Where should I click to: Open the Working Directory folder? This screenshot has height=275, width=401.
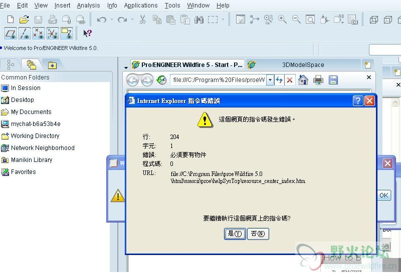coord(30,136)
